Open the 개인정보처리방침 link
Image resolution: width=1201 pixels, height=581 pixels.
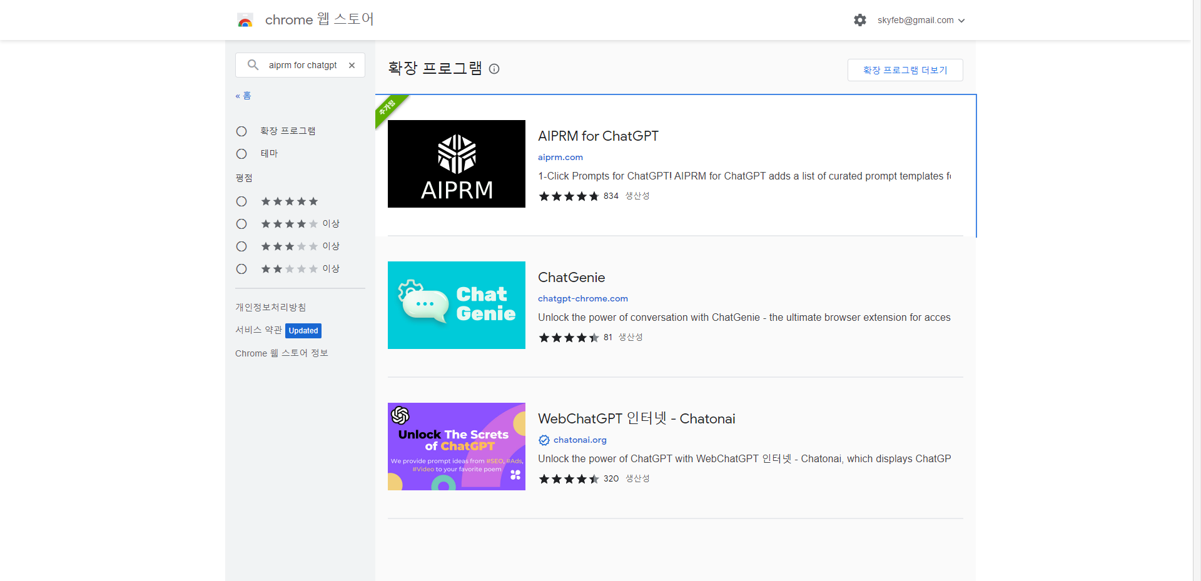click(x=271, y=307)
